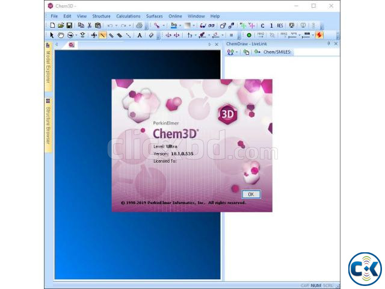Screen dimensions: 385x289
Task: Toggle perspective rendering cube icon
Action: (223, 25)
